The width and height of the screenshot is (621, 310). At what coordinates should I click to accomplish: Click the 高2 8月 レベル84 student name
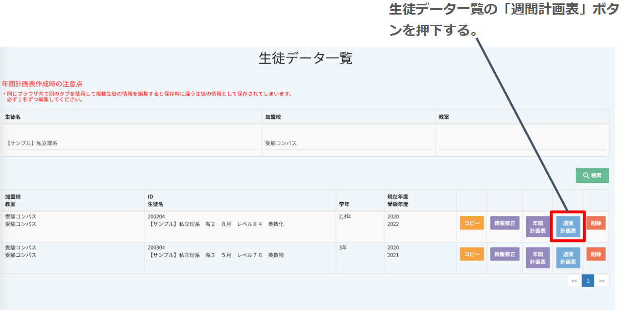coord(217,224)
